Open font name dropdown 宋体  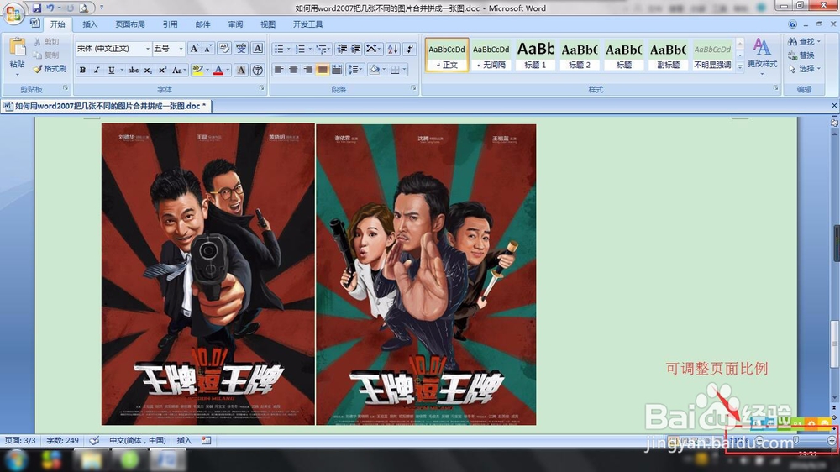click(148, 49)
